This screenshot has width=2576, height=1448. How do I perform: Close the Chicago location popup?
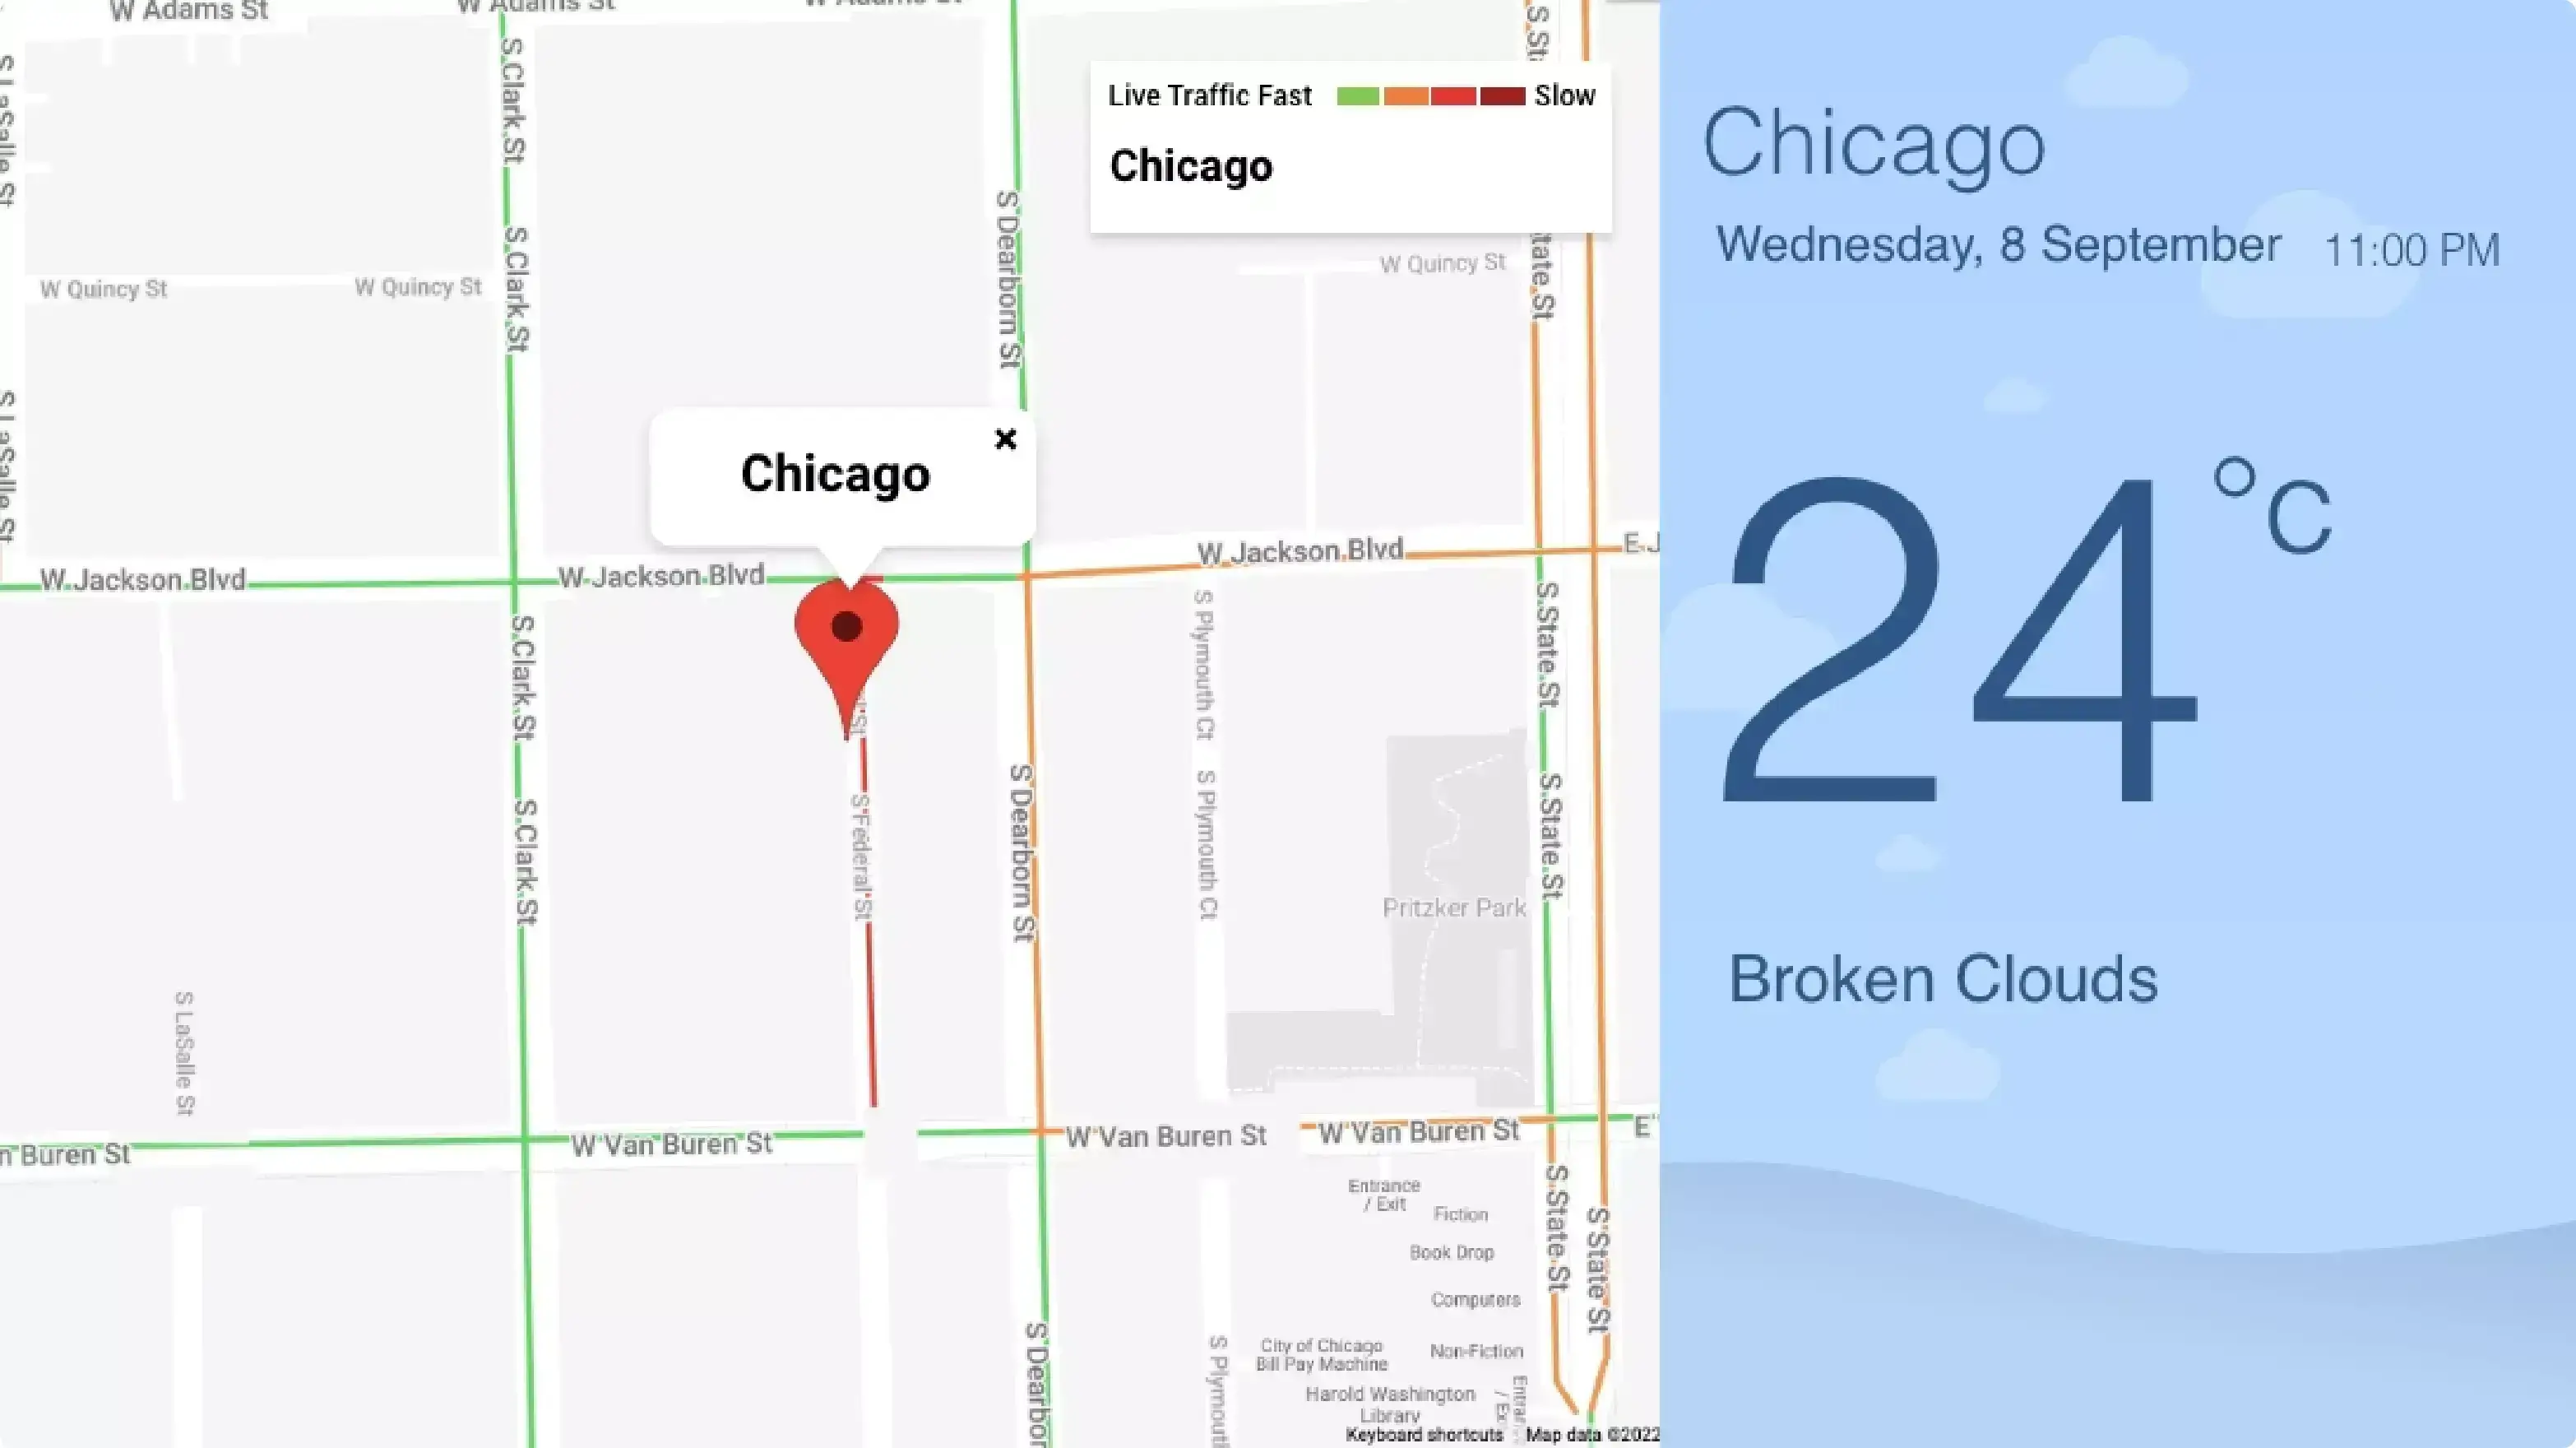[x=1005, y=439]
